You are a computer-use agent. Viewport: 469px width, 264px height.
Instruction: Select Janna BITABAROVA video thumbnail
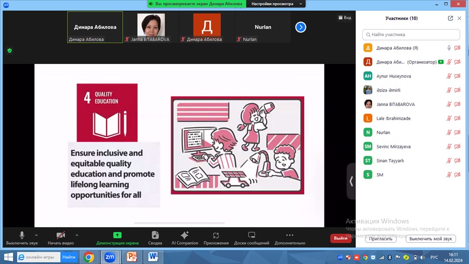coord(151,27)
